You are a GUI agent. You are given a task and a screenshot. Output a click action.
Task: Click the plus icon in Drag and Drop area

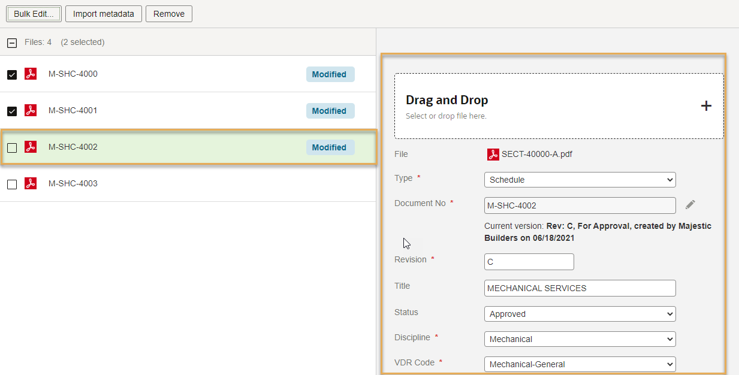point(706,106)
